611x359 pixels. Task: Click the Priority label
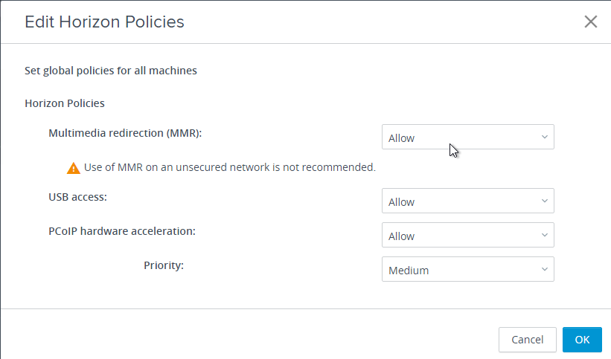point(164,265)
